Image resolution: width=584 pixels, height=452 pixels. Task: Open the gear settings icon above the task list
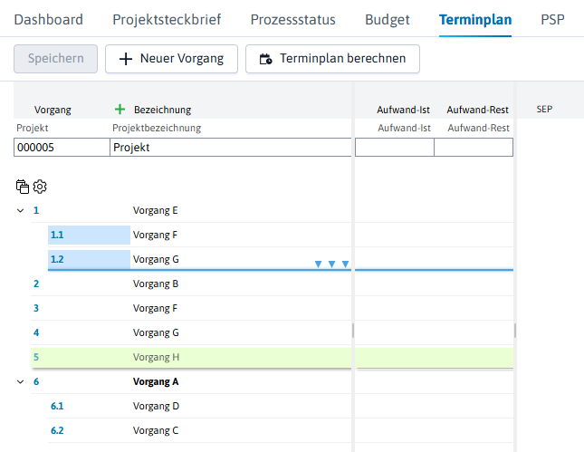[40, 187]
